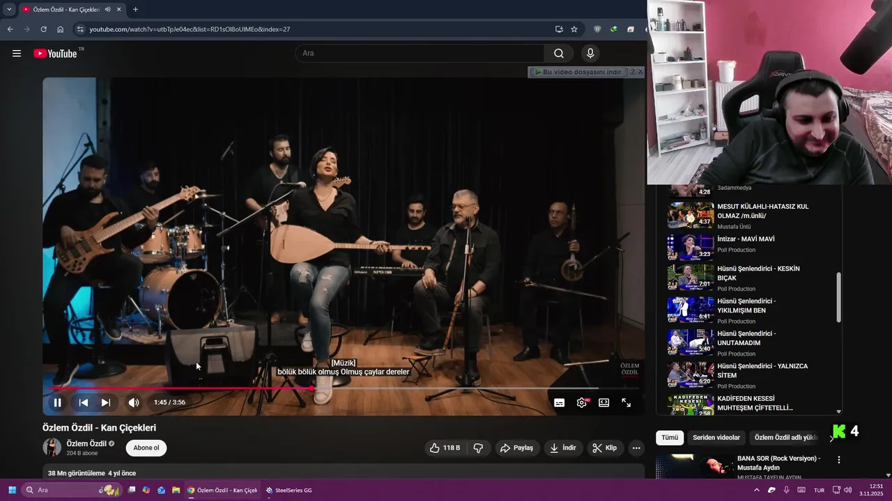Open the shield extension icon
Viewport: 892px width, 501px height.
pos(597,29)
